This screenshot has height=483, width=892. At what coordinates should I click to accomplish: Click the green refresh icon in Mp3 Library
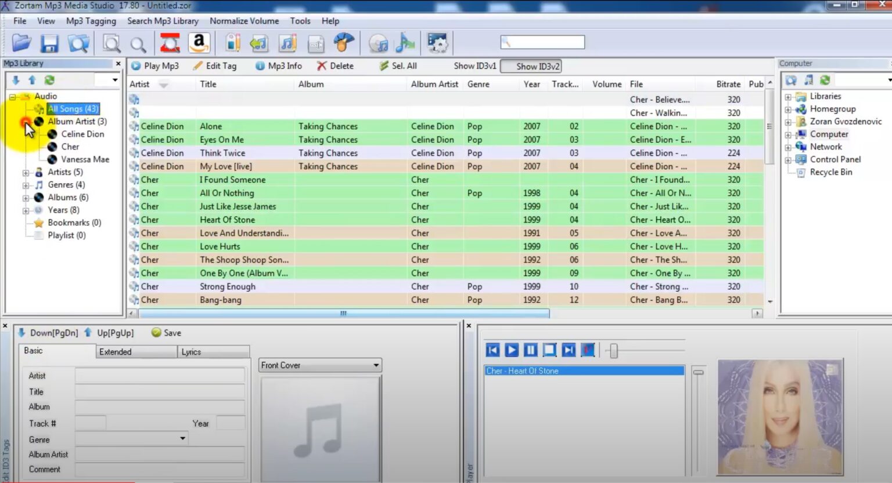coord(49,80)
